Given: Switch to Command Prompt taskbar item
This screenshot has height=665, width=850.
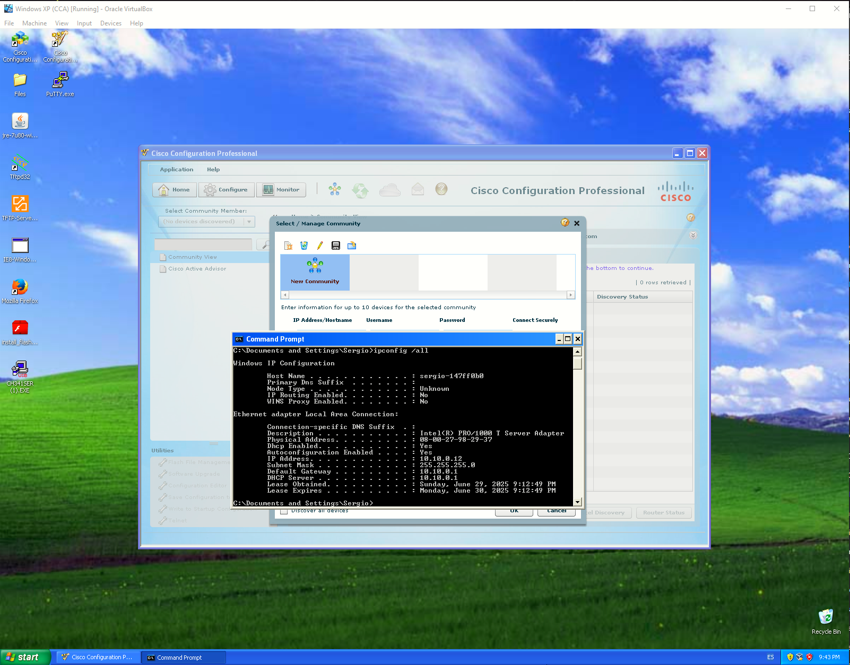Looking at the screenshot, I should click(x=184, y=657).
